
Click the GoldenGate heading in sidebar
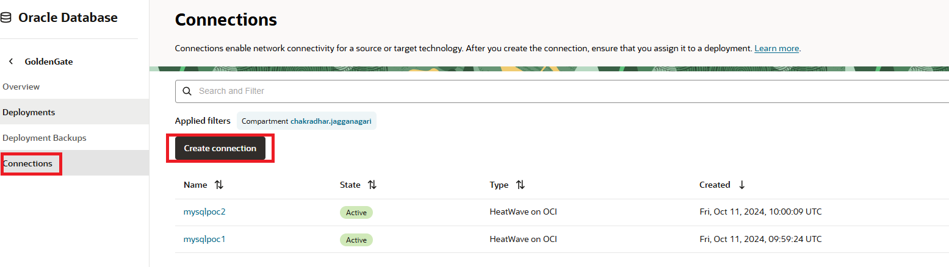49,62
